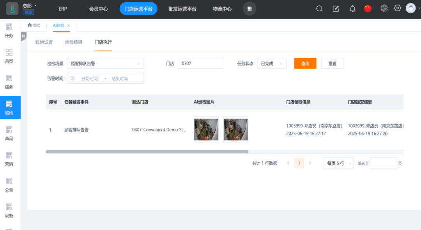Screen dimensions: 421x230
Task: Click the search magnifier icon in header
Action: pos(319,9)
